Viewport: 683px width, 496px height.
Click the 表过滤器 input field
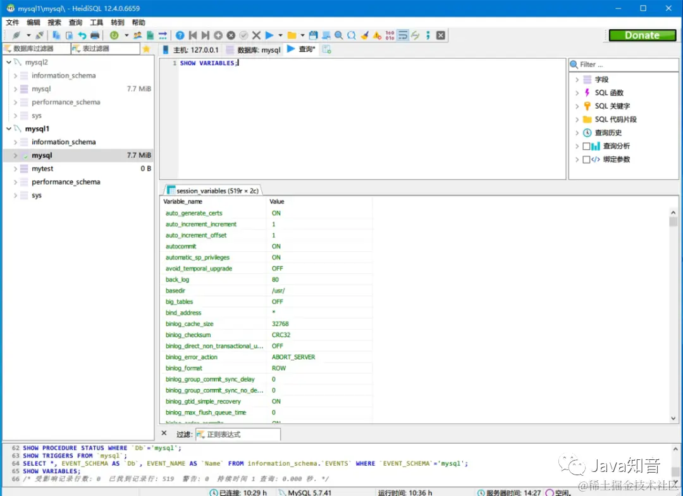(x=106, y=49)
